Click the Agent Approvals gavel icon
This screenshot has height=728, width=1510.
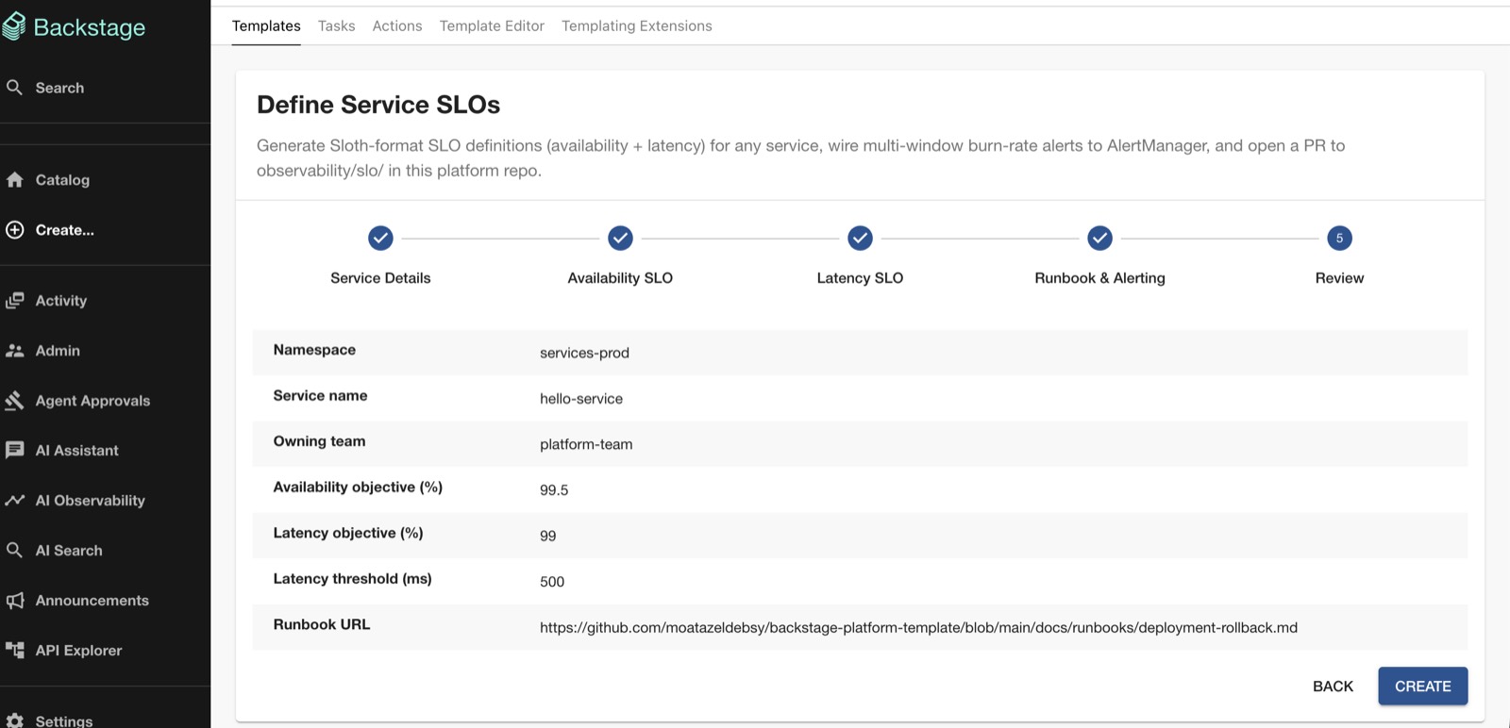pos(14,400)
